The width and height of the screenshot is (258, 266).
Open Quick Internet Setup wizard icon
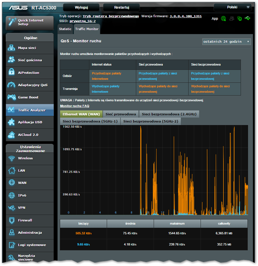click(x=12, y=22)
